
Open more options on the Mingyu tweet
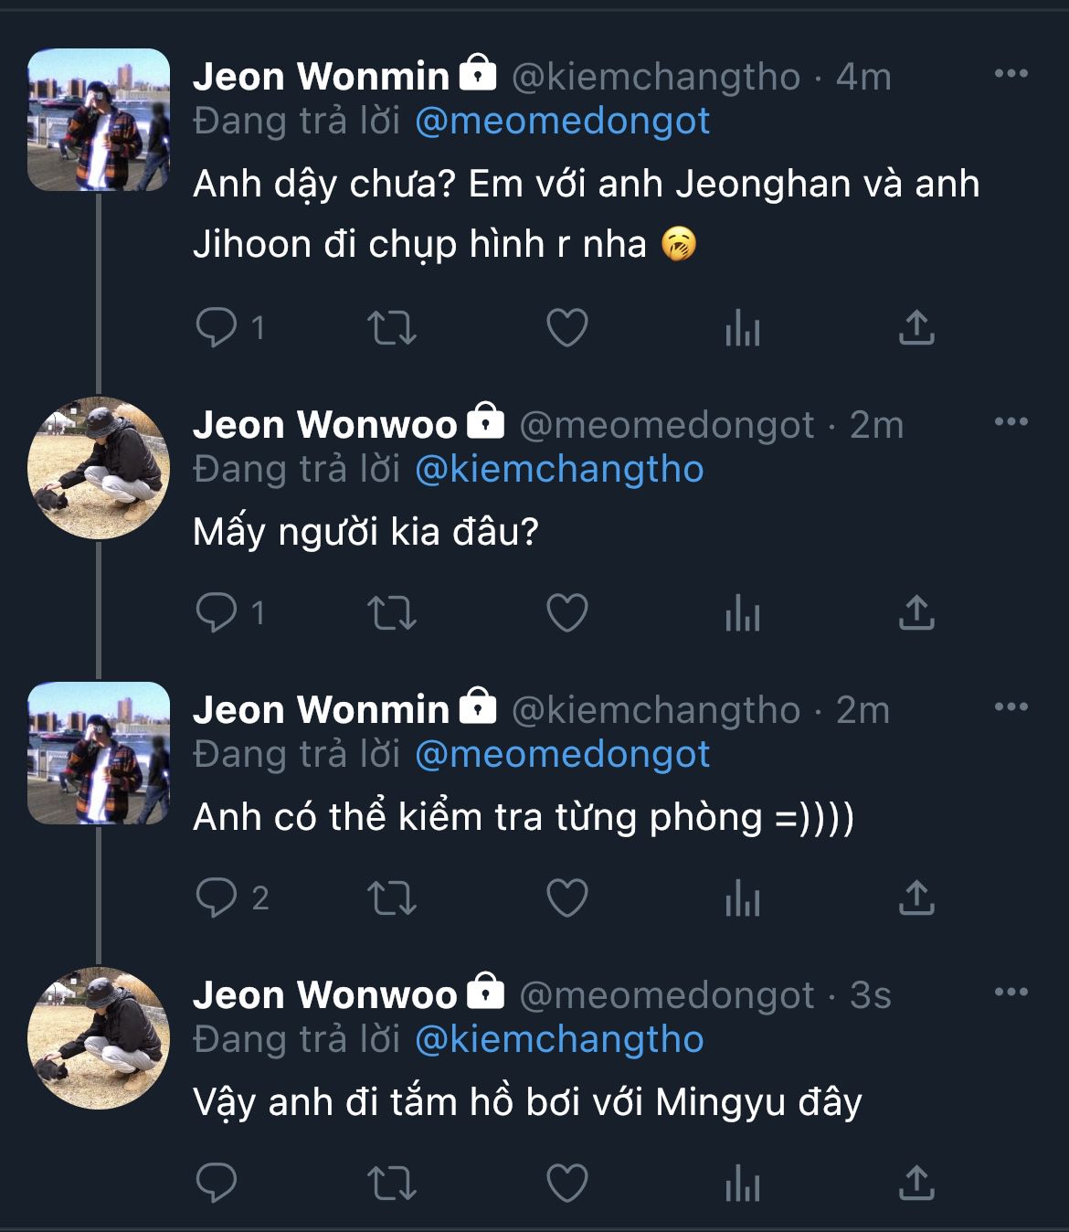(x=1011, y=993)
